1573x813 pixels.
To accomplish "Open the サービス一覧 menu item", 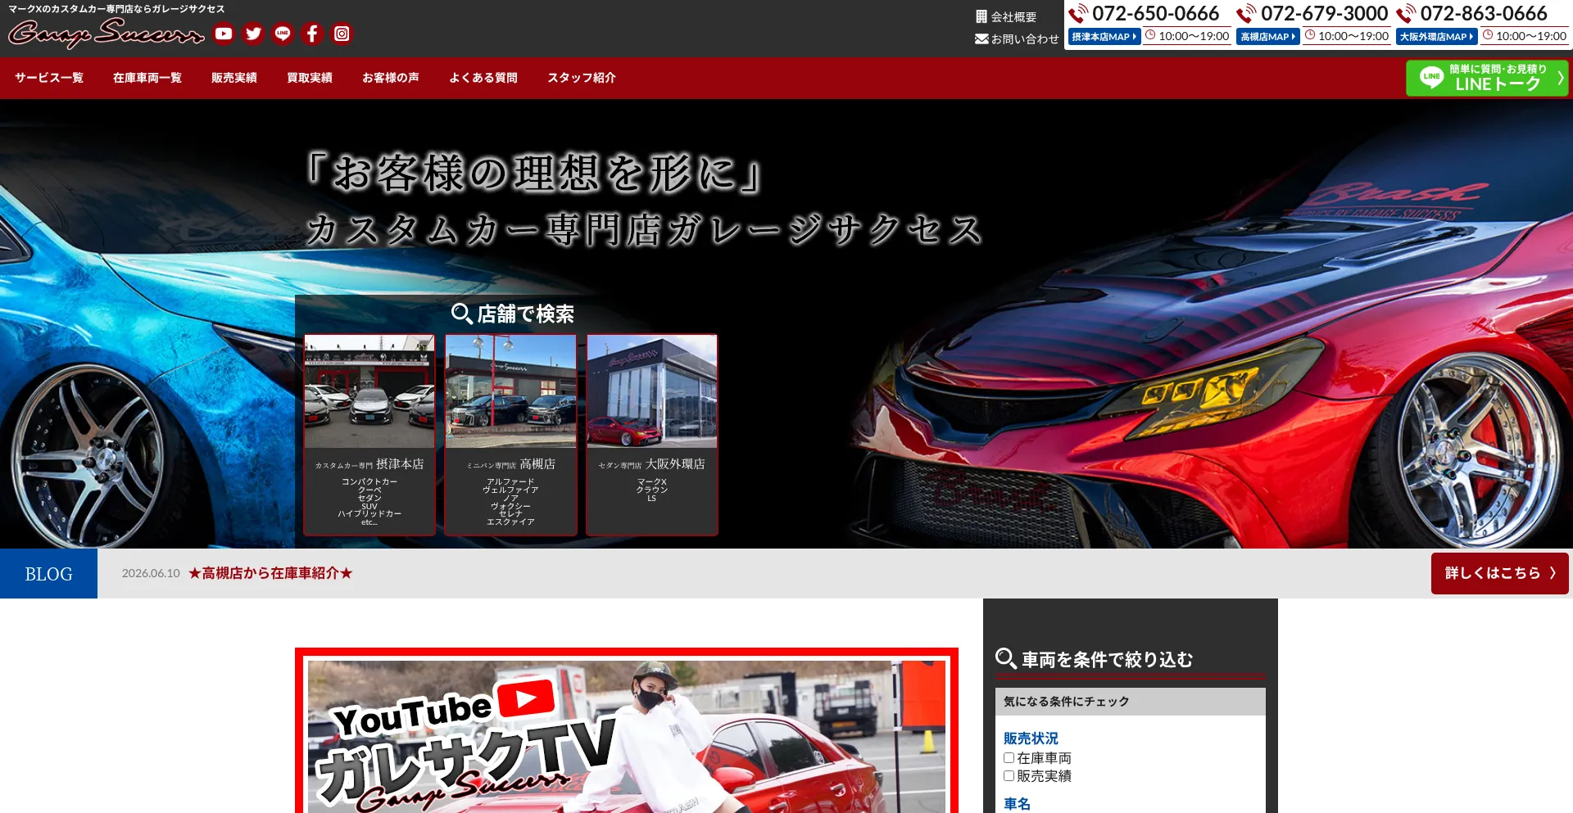I will [49, 78].
